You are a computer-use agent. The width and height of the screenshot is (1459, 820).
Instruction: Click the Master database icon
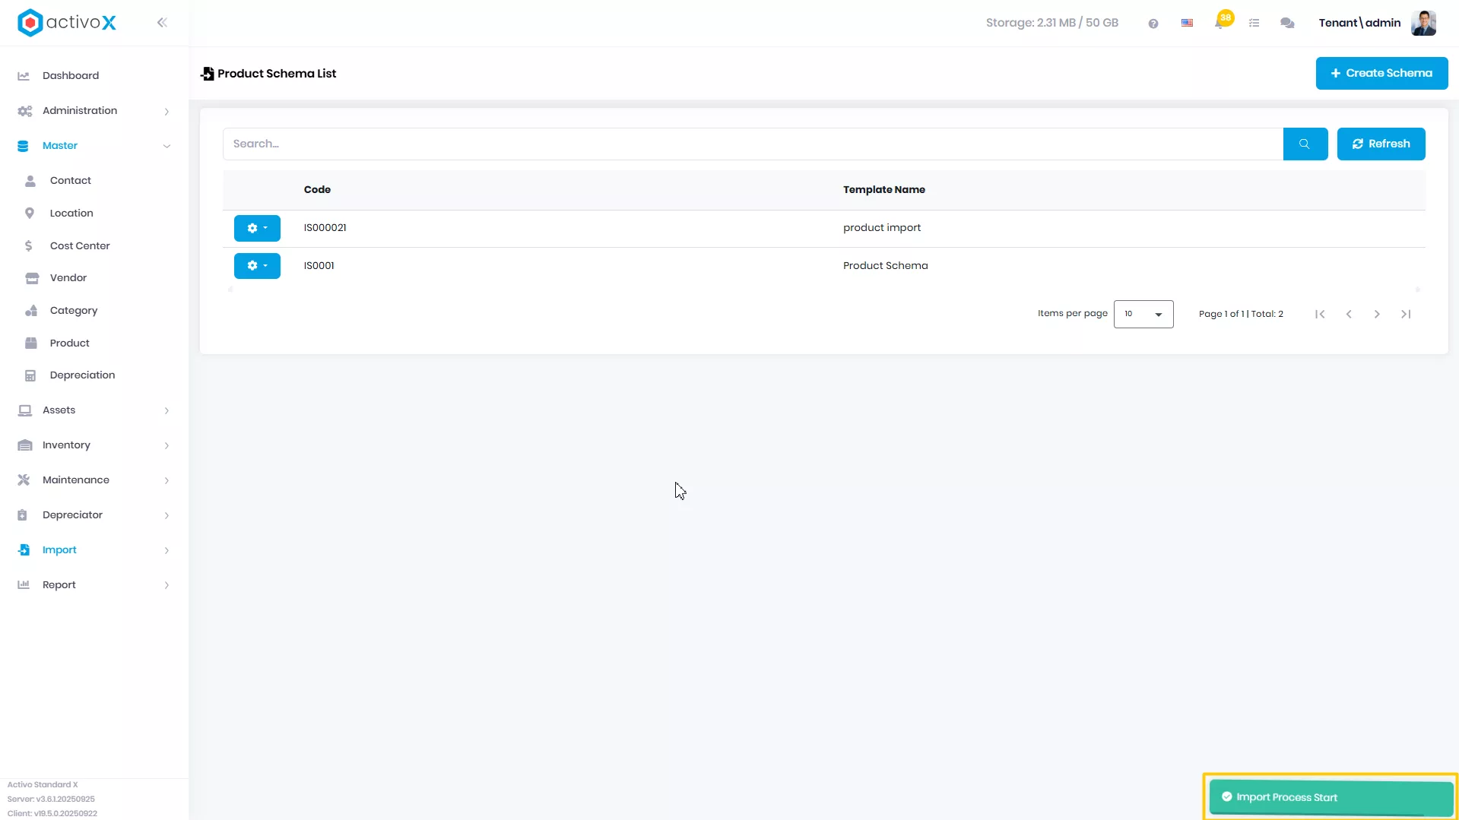coord(23,146)
